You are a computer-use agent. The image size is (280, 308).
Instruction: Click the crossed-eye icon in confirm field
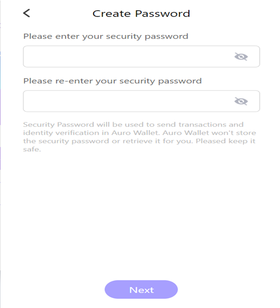(x=241, y=102)
